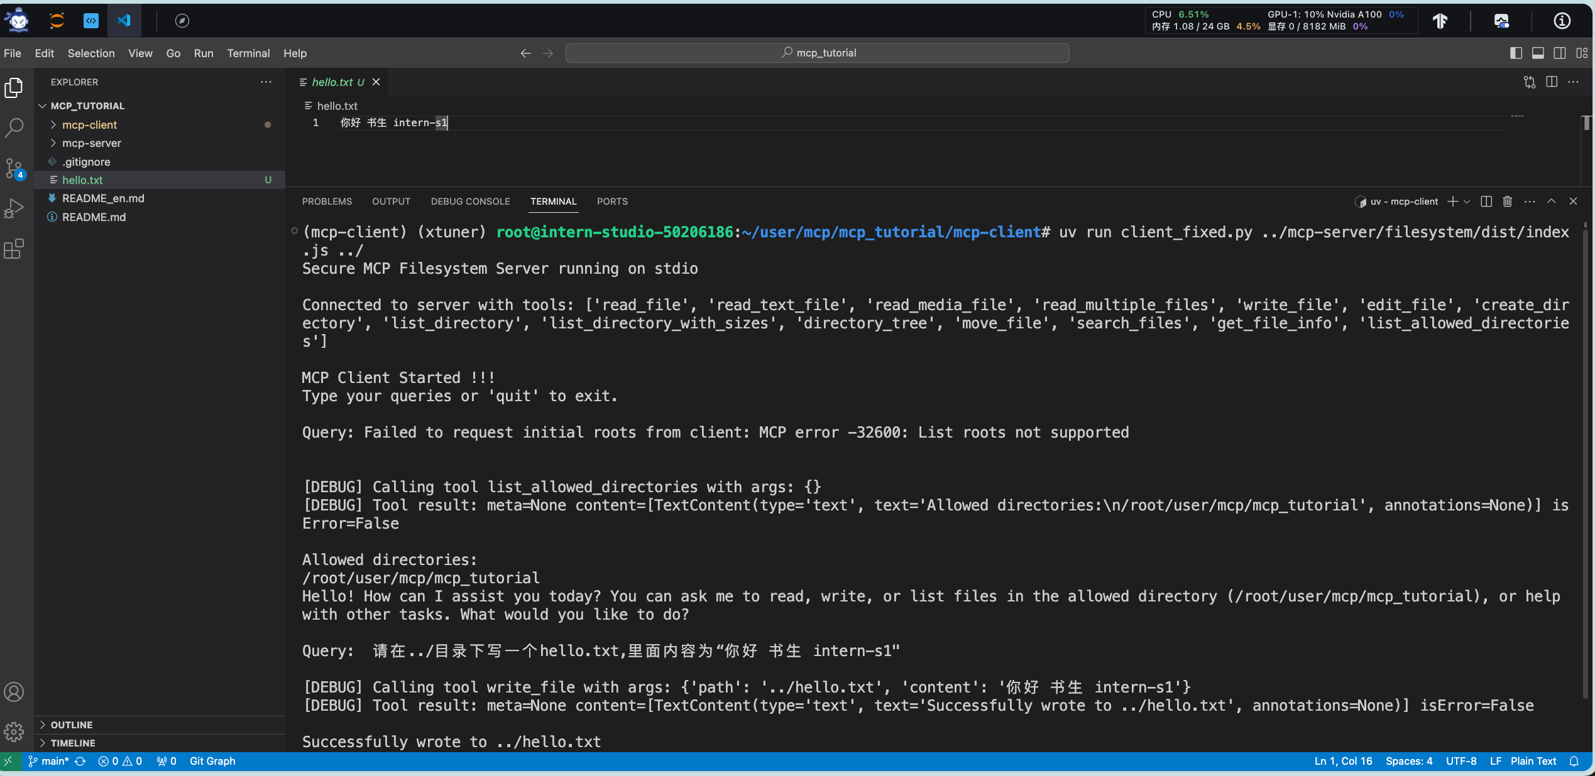Toggle primary side bar visibility
Screen dimensions: 1595x776
click(x=1516, y=53)
